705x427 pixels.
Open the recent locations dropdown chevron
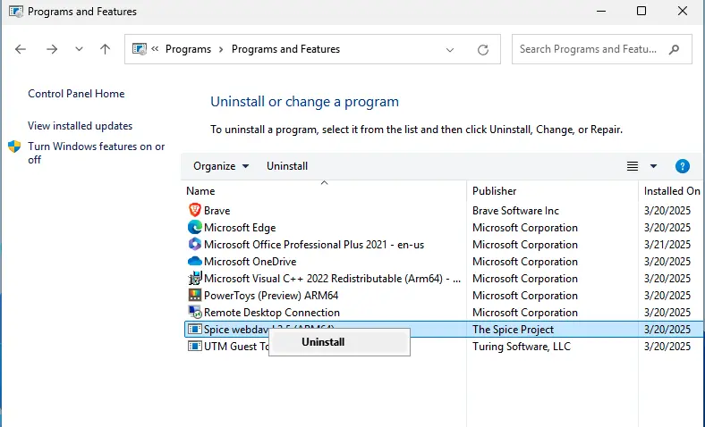click(79, 50)
